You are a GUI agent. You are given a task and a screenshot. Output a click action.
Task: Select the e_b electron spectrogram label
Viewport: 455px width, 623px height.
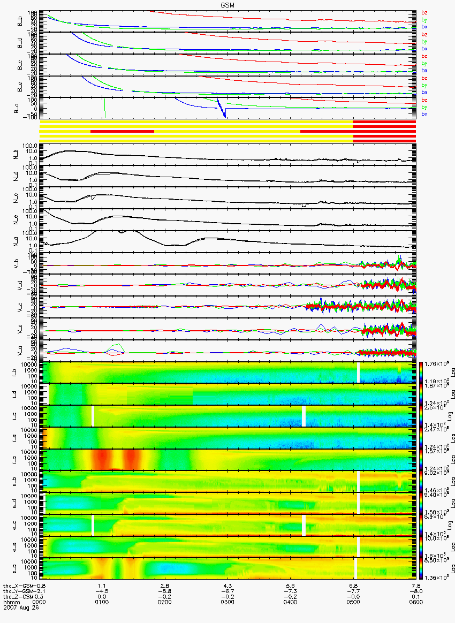14,481
